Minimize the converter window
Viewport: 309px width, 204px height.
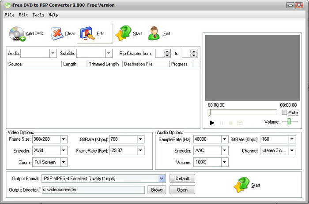(x=290, y=5)
